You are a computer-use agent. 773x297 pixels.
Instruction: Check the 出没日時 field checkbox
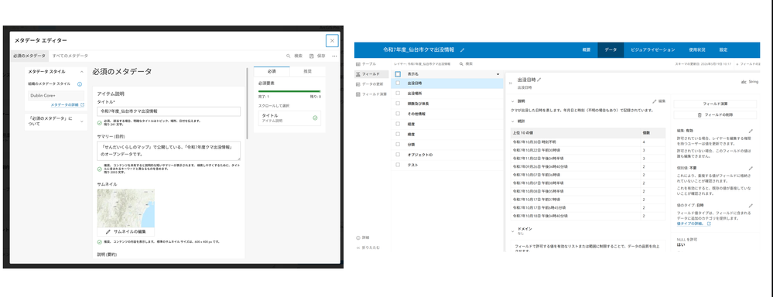pos(398,84)
